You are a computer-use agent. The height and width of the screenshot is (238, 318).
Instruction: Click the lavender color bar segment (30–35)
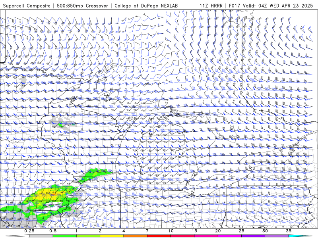coord(277,236)
